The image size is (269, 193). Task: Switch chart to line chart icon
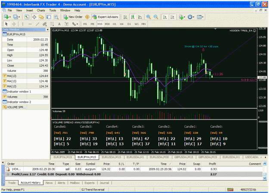pyautogui.click(x=140, y=17)
